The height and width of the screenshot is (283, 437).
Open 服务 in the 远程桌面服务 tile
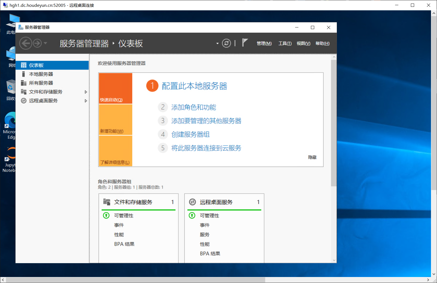205,235
